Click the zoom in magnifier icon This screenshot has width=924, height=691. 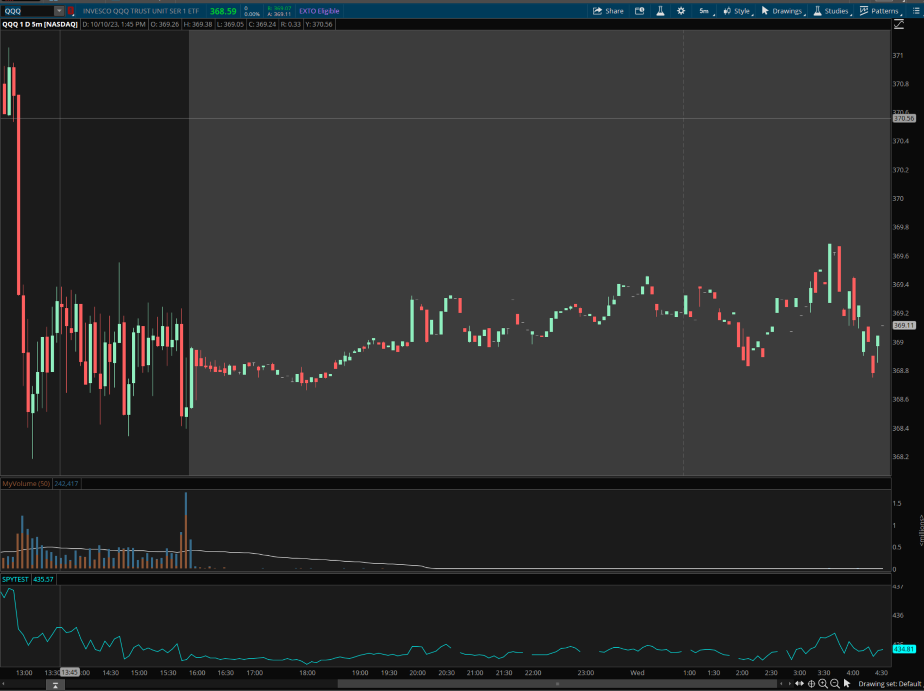tap(823, 684)
